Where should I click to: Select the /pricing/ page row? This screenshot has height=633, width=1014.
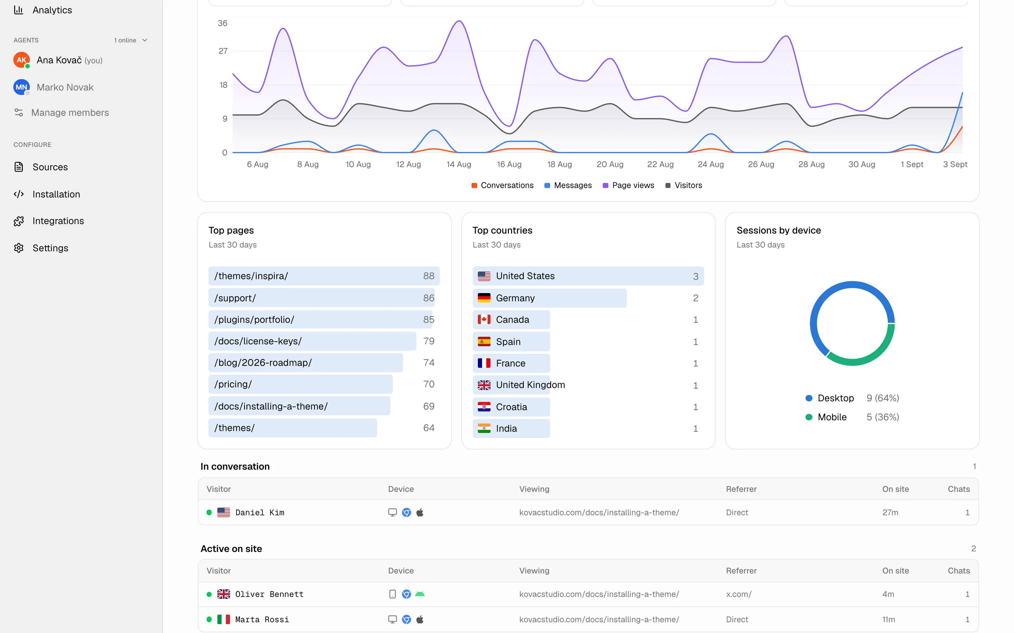(324, 384)
